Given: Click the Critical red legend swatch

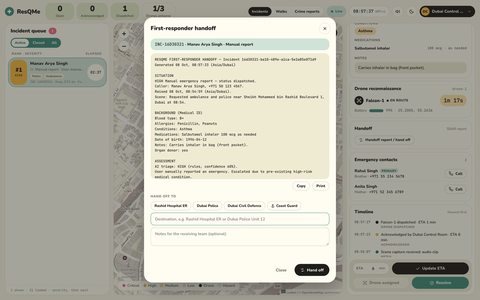Looking at the screenshot, I should pyautogui.click(x=124, y=286).
